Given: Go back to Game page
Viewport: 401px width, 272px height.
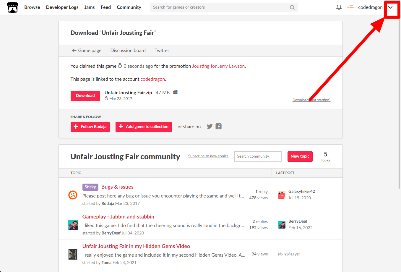Looking at the screenshot, I should pos(87,51).
